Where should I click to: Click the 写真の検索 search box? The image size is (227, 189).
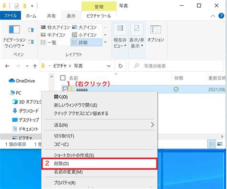click(176, 66)
